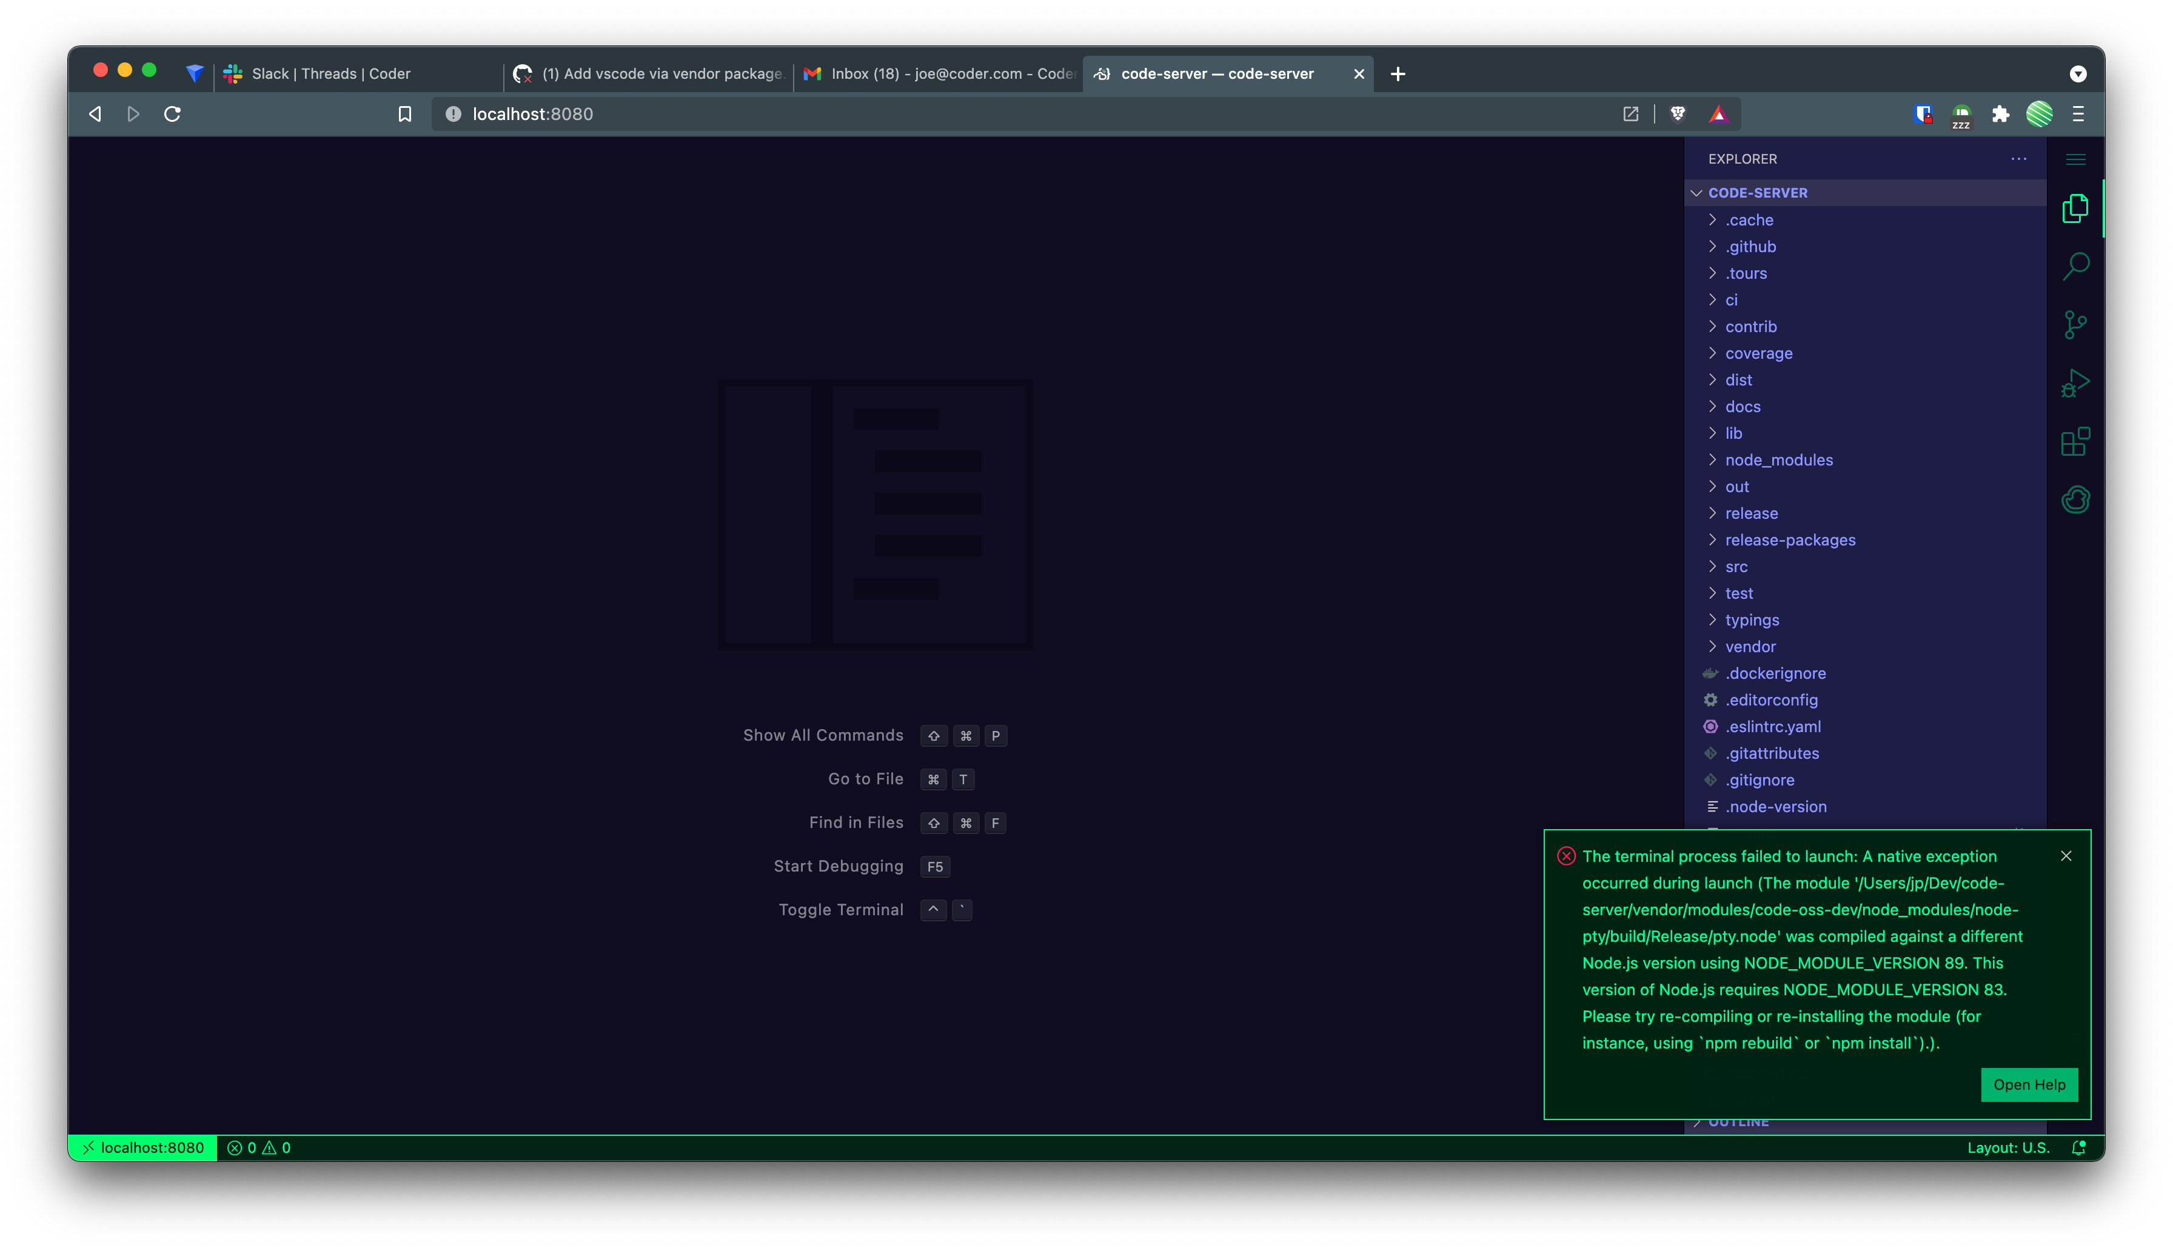This screenshot has height=1251, width=2173.
Task: Click the open-in-app icon in address bar
Action: click(1630, 115)
